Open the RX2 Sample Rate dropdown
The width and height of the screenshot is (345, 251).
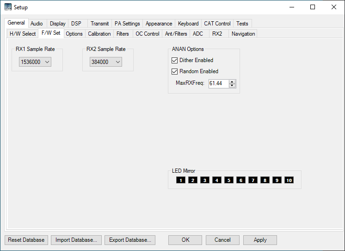pyautogui.click(x=106, y=62)
